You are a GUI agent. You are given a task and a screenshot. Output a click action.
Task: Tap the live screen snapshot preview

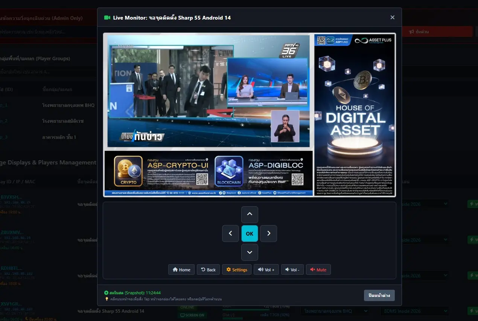[x=250, y=115]
